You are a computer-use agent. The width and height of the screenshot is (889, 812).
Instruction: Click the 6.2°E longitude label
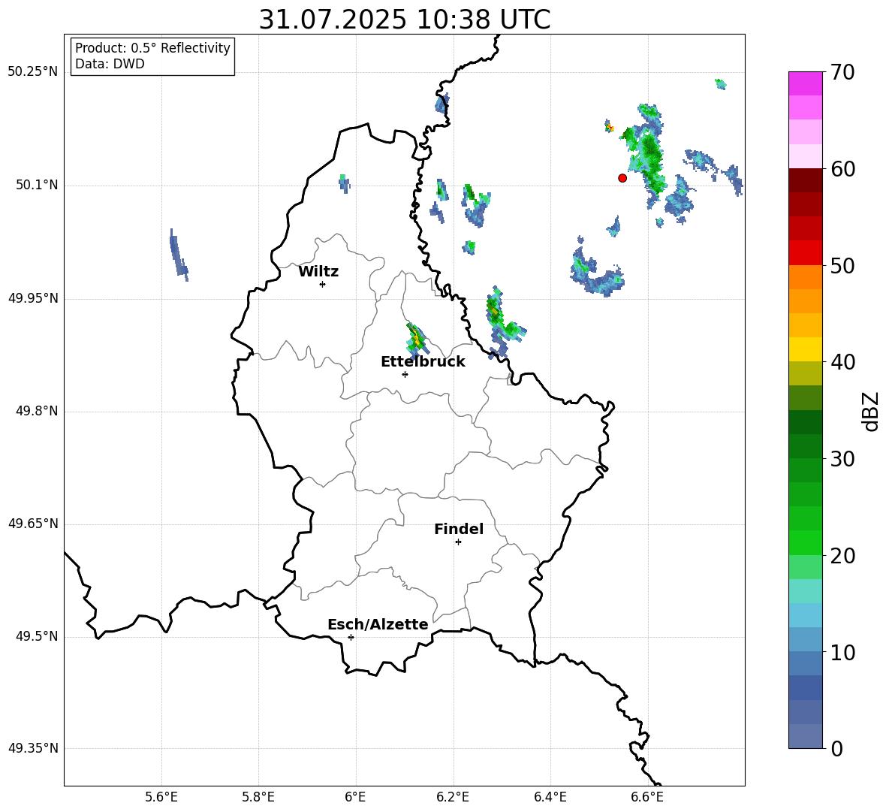click(453, 797)
